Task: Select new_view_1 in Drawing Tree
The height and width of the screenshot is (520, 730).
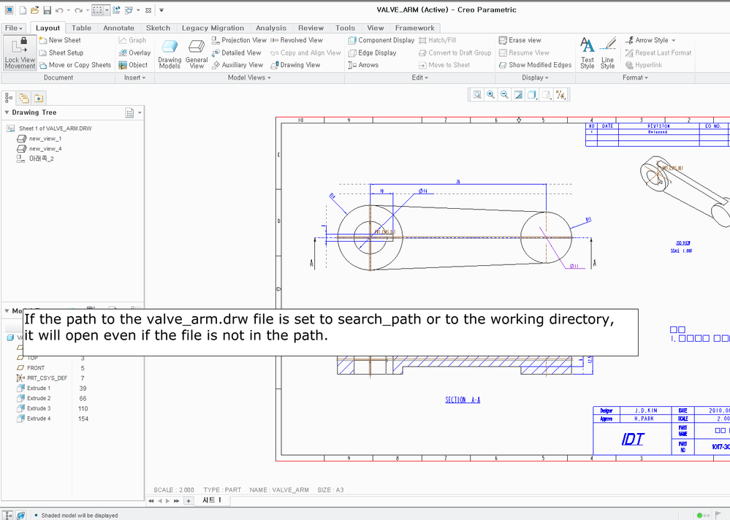Action: (x=45, y=138)
